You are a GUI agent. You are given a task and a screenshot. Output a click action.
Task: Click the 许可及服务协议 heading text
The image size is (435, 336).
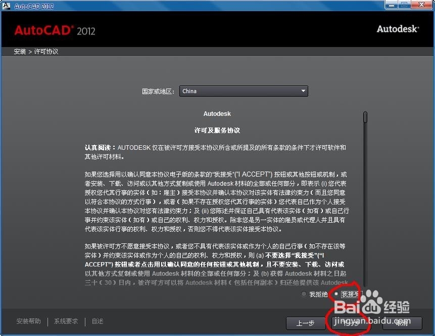pos(217,131)
